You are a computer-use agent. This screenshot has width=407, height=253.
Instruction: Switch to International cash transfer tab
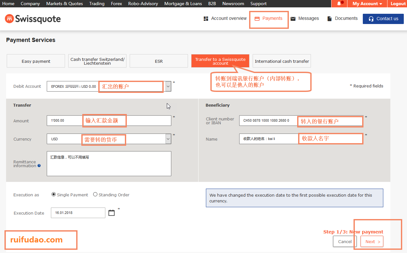click(282, 61)
